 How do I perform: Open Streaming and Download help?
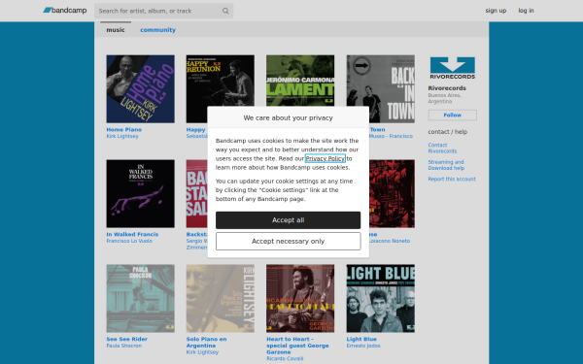tap(446, 165)
